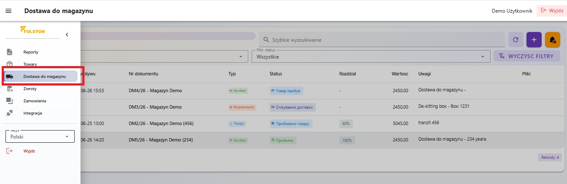Sort by Rozdzial column header
This screenshot has width=567, height=184.
(x=348, y=74)
